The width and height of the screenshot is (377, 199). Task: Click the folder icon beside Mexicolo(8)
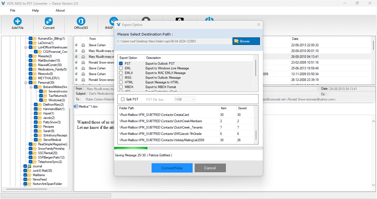click(35, 74)
